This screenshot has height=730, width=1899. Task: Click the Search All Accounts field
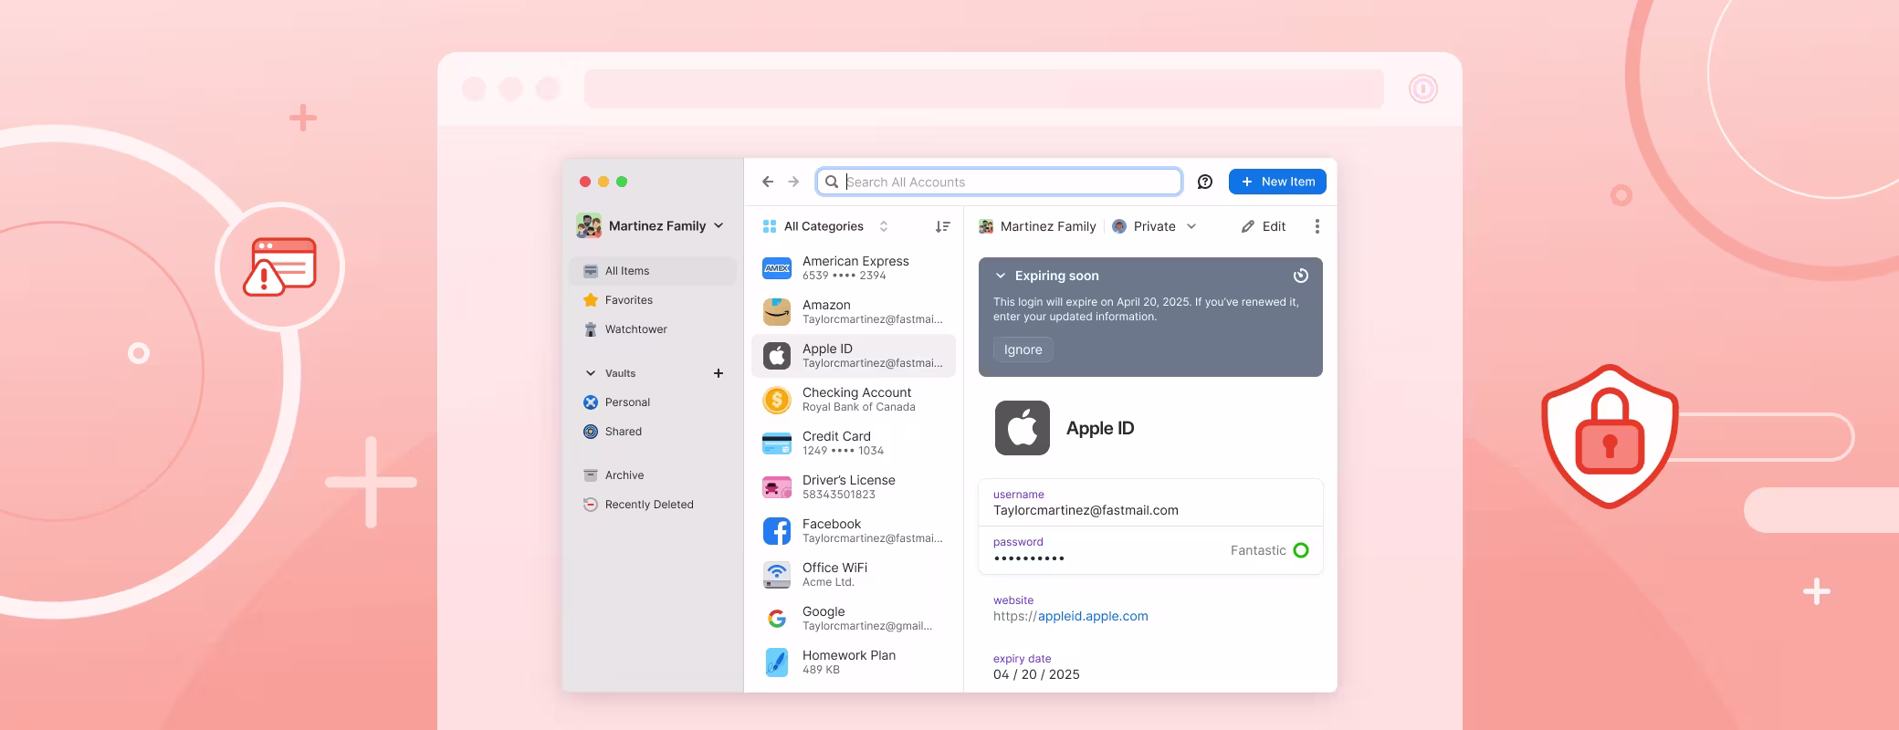coord(999,182)
